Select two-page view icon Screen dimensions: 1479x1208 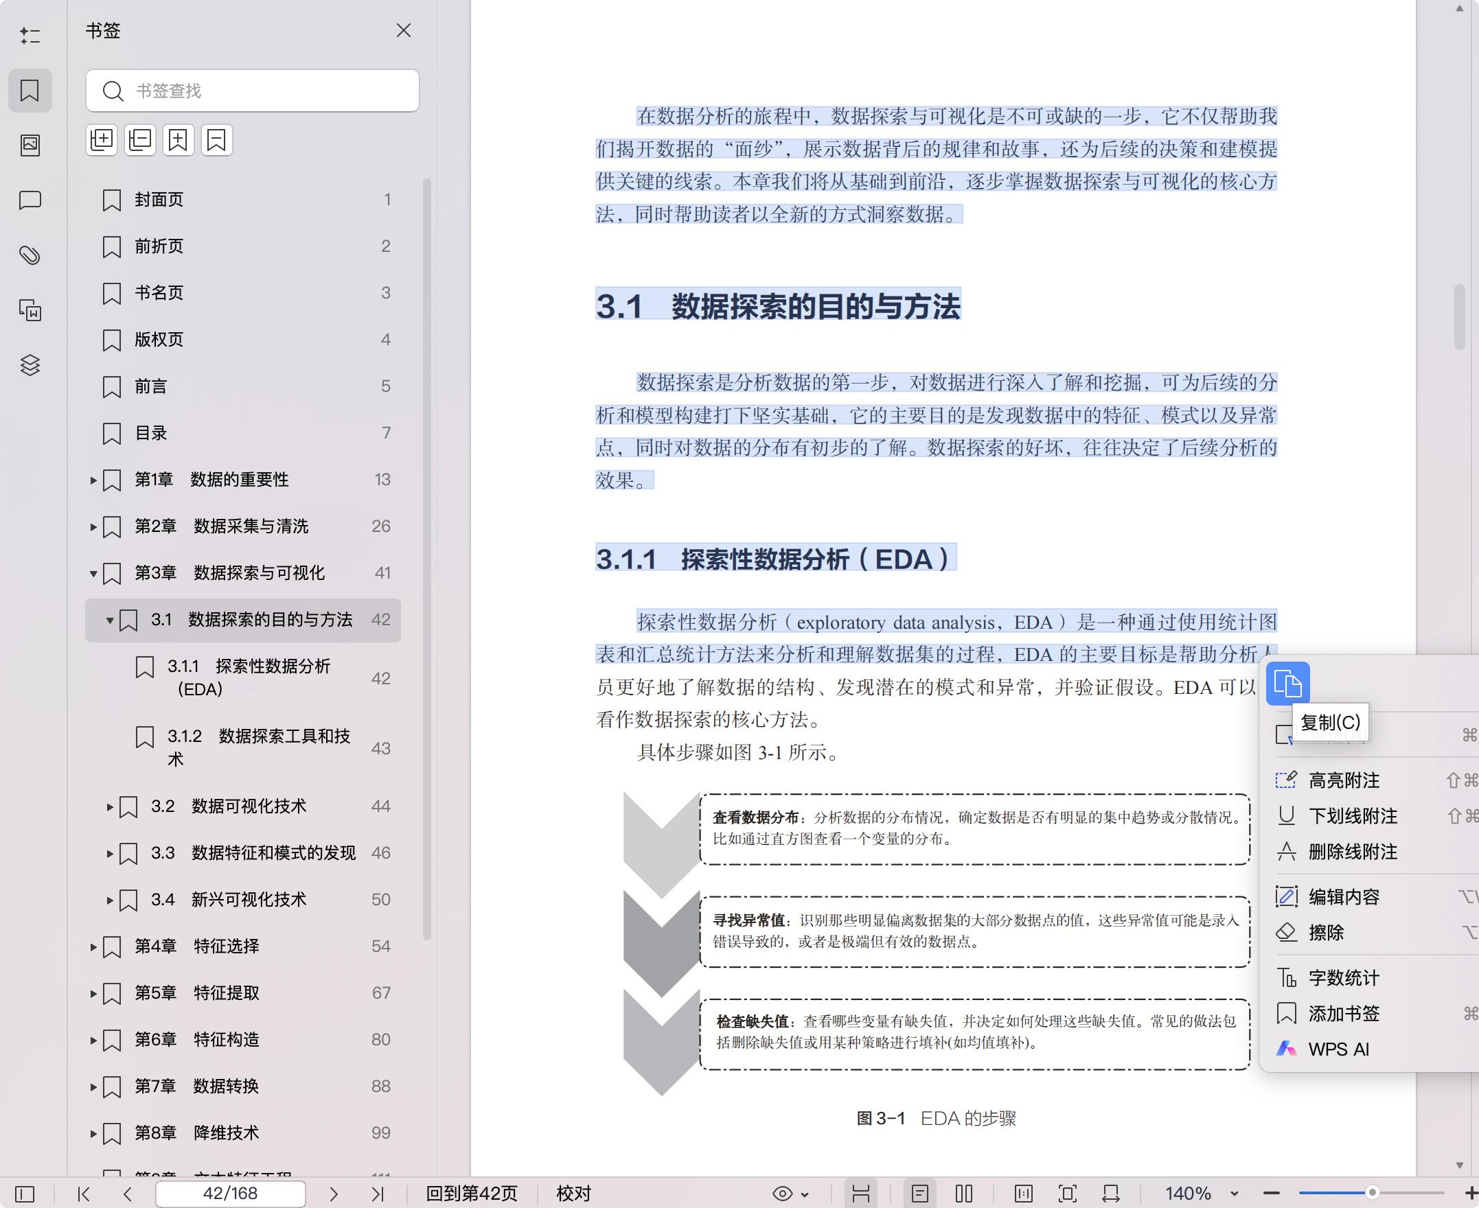coord(964,1194)
